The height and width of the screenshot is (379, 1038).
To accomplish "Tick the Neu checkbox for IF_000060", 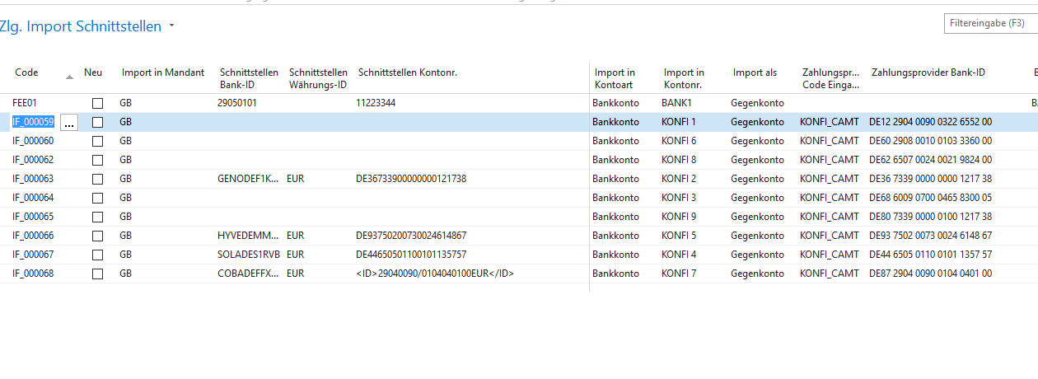I will (98, 141).
